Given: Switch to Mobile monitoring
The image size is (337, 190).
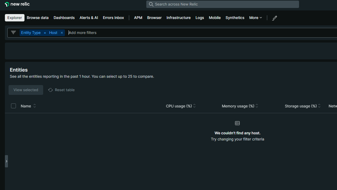Looking at the screenshot, I should coord(215,18).
